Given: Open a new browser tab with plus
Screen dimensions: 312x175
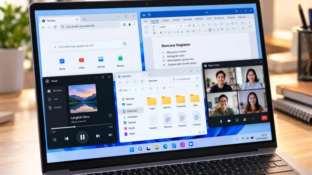Looking at the screenshot, I should (x=84, y=19).
